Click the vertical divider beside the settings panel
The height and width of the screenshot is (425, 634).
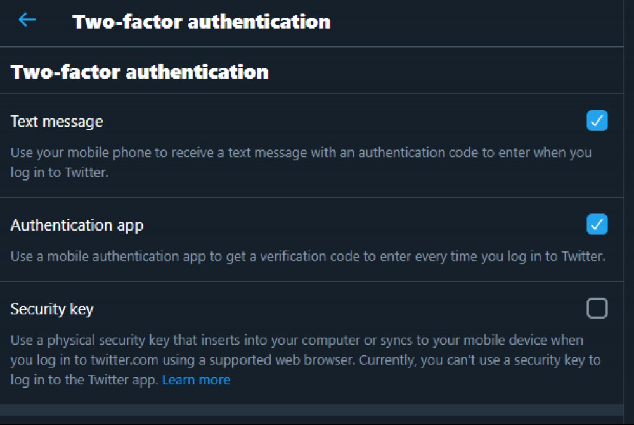pos(624,213)
